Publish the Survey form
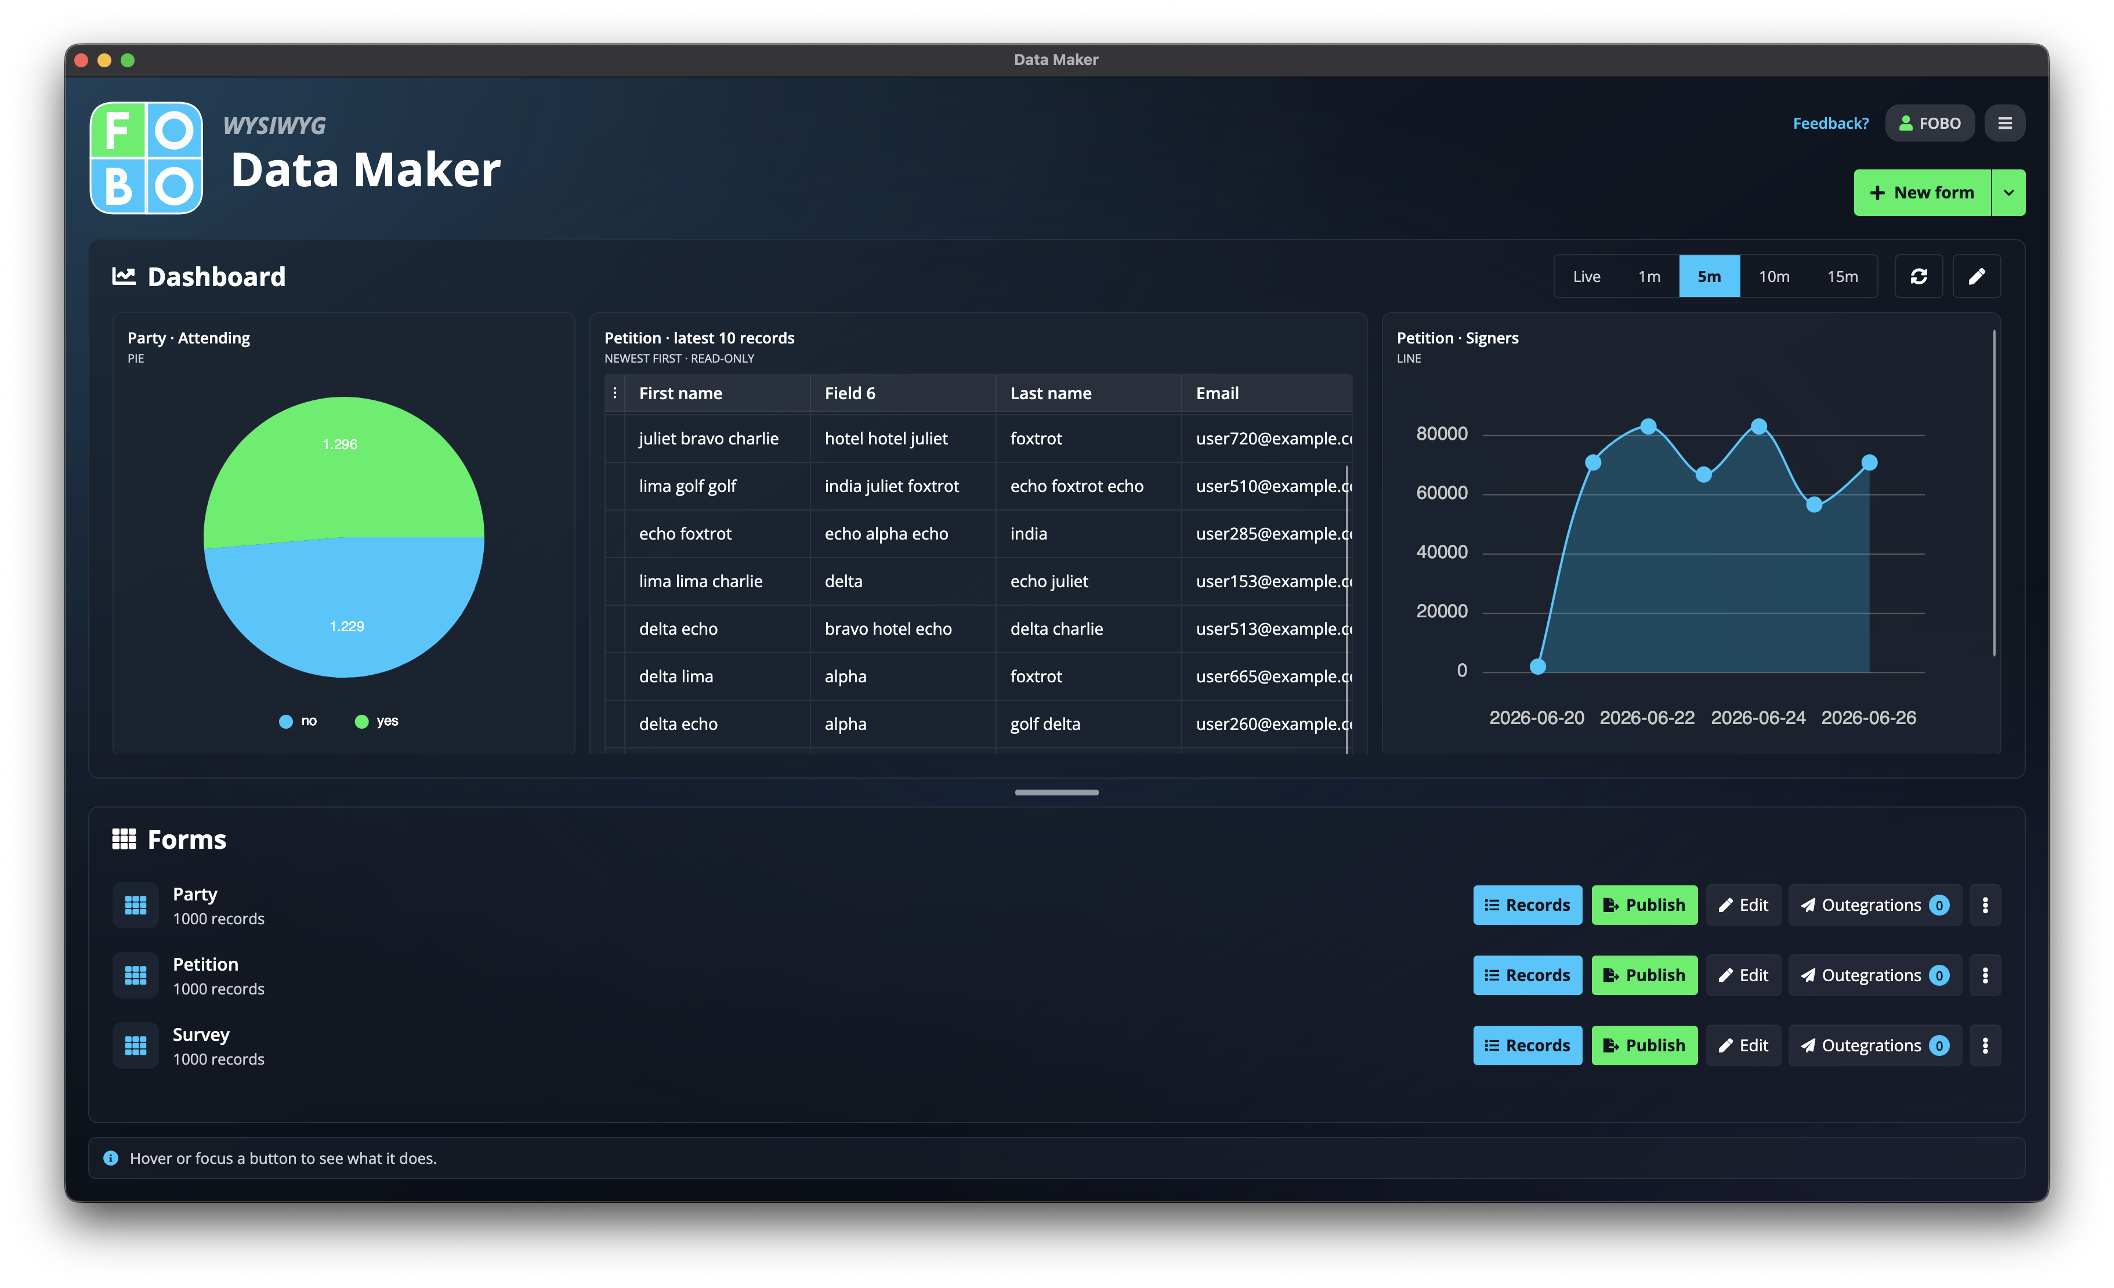The width and height of the screenshot is (2114, 1288). coord(1644,1046)
